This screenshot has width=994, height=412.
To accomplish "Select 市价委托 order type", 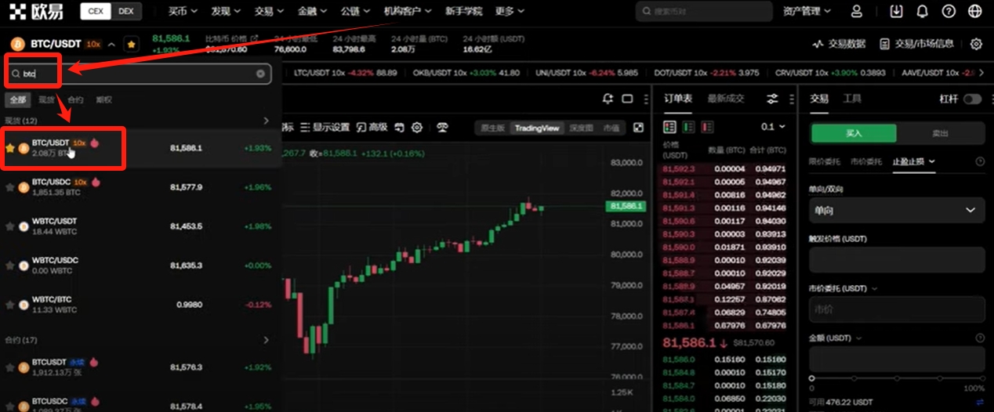I will click(x=866, y=161).
